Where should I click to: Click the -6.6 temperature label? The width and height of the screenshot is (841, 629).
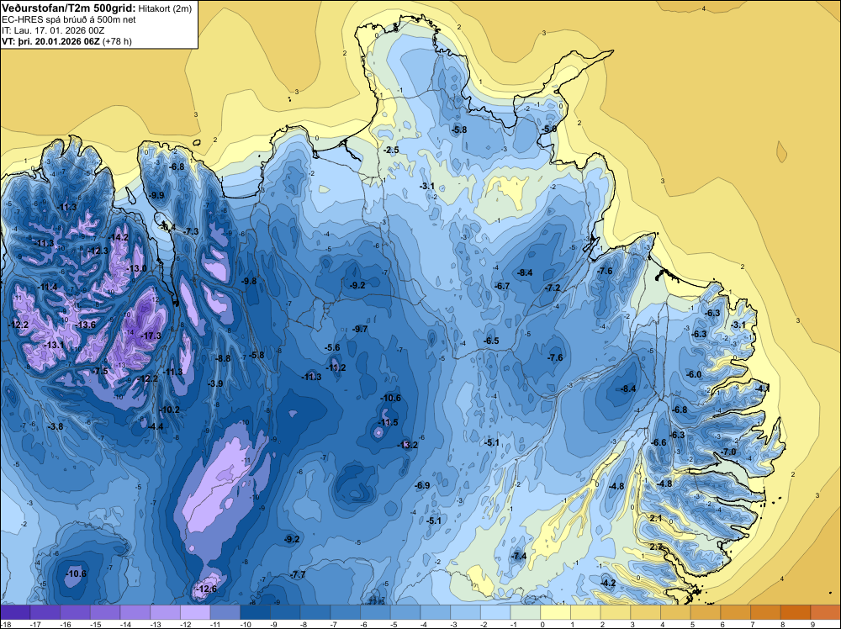click(x=659, y=442)
